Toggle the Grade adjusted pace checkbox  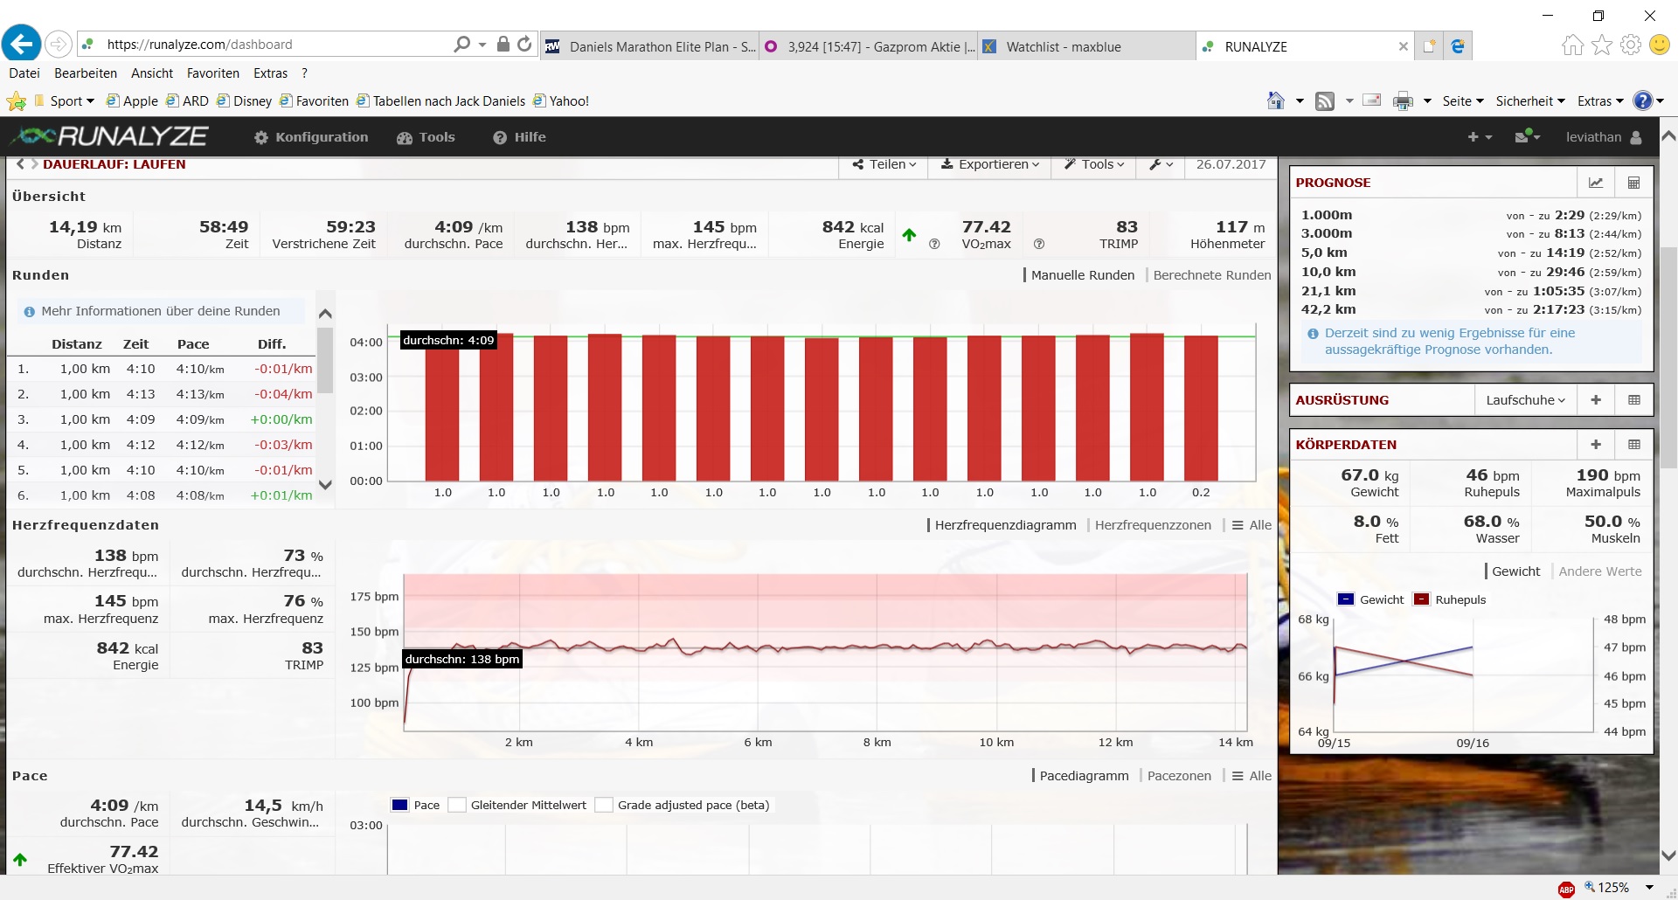tap(603, 806)
